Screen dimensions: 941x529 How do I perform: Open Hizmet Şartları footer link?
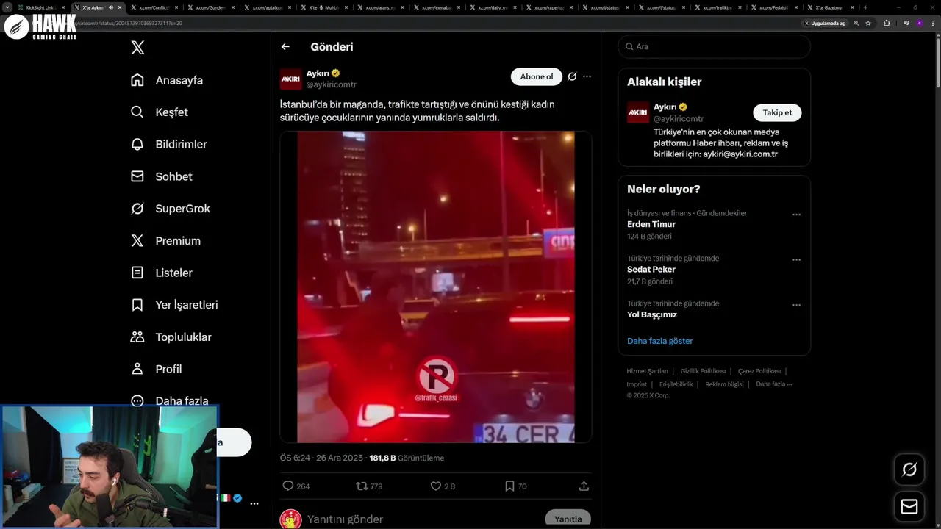pos(647,371)
